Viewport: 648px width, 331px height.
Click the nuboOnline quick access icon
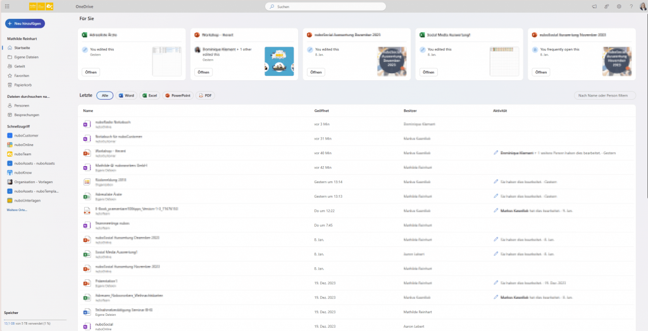click(x=10, y=145)
